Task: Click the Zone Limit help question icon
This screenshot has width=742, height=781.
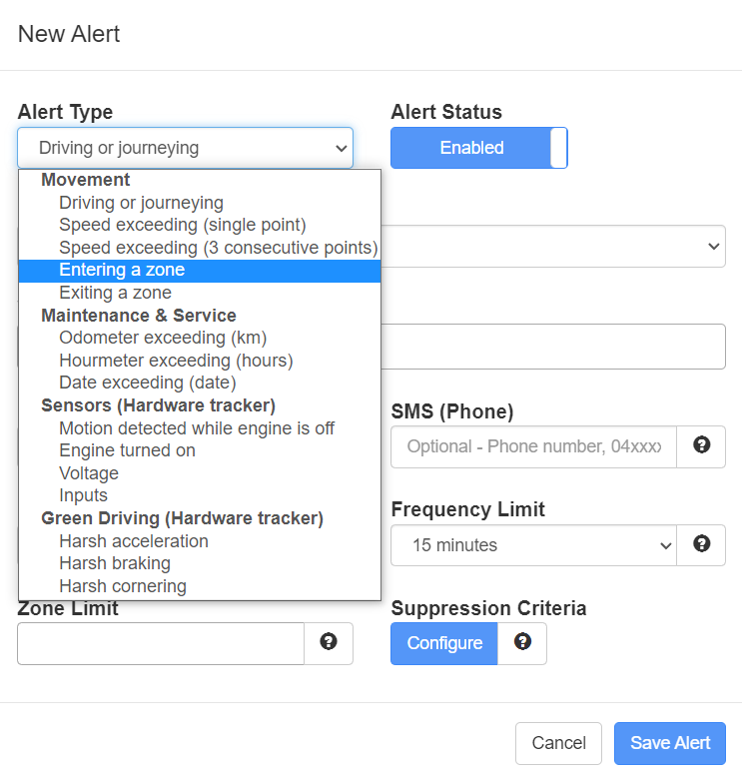Action: 329,641
